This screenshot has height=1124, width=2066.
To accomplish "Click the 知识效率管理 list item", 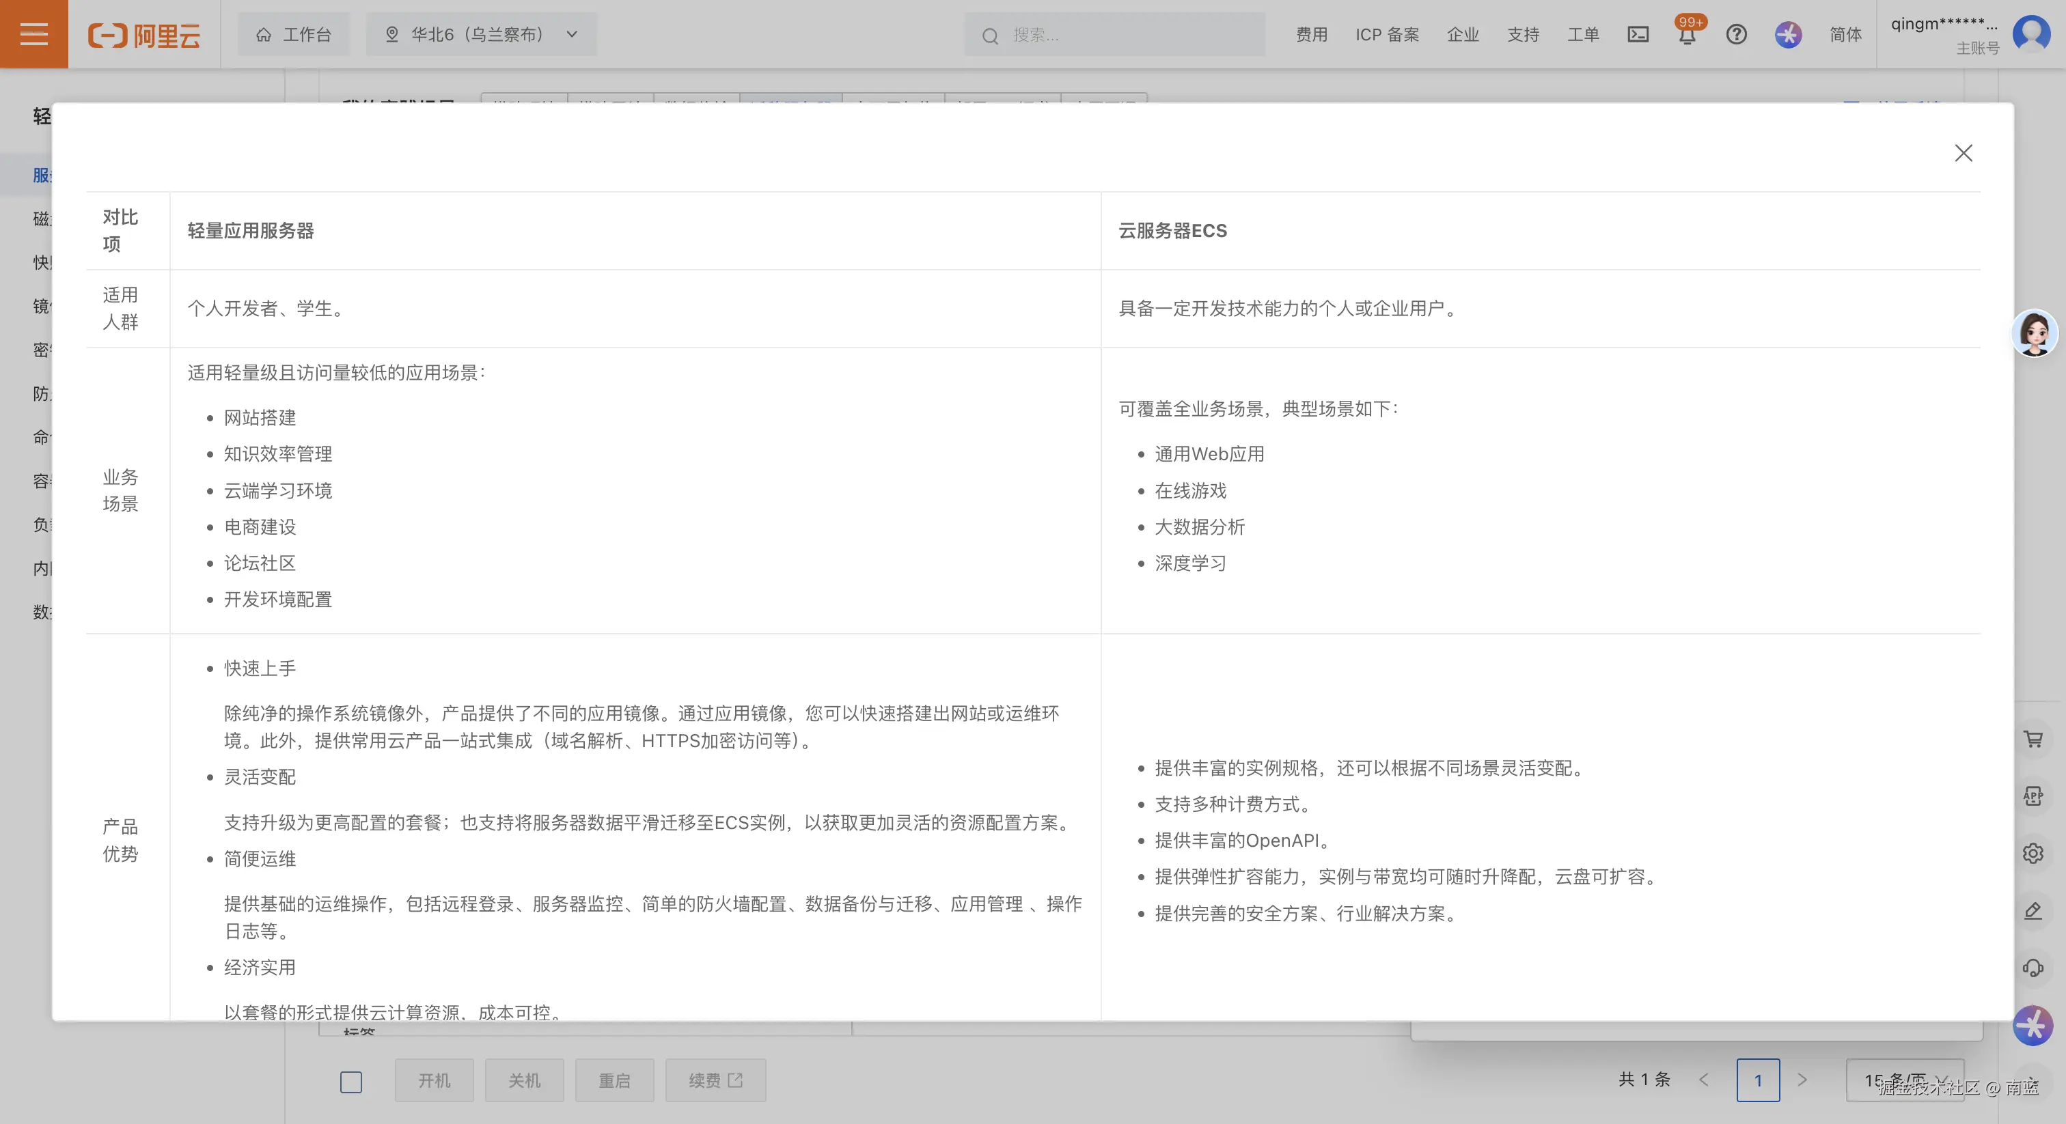I will 278,454.
